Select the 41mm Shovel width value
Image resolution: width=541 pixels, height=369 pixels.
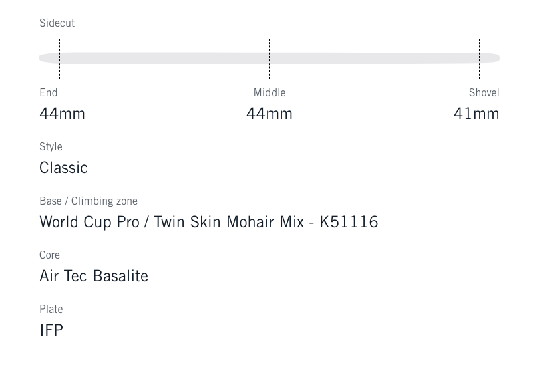[x=476, y=114]
